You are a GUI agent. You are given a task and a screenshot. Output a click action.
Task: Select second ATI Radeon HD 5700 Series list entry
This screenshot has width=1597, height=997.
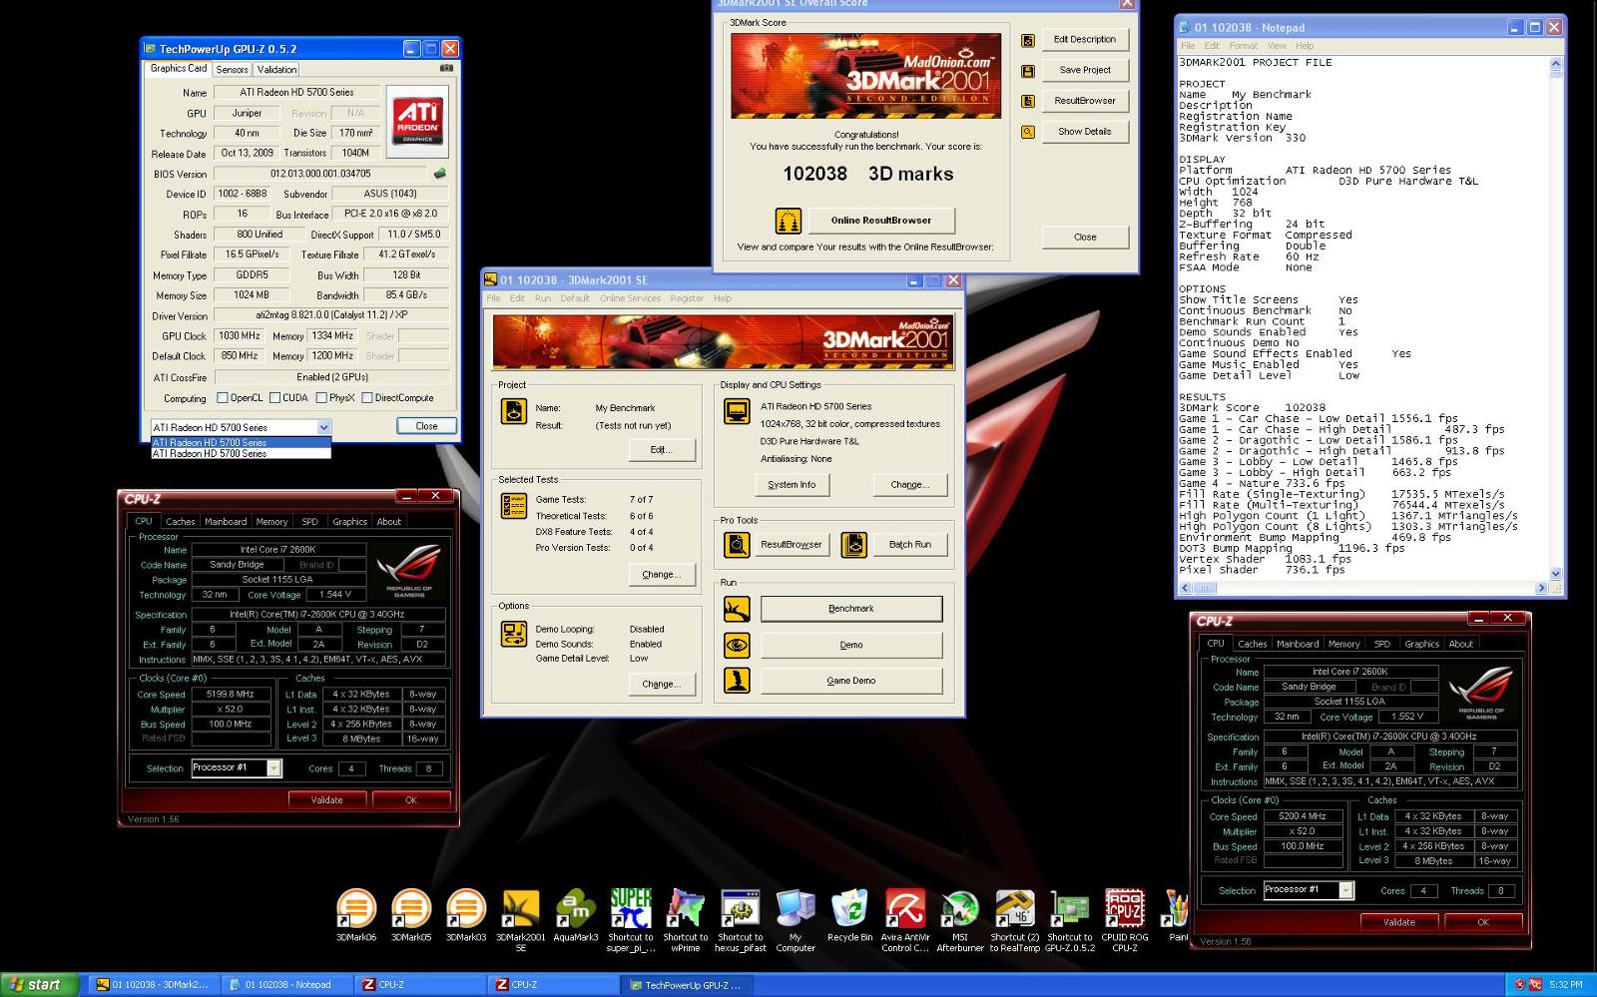[241, 453]
